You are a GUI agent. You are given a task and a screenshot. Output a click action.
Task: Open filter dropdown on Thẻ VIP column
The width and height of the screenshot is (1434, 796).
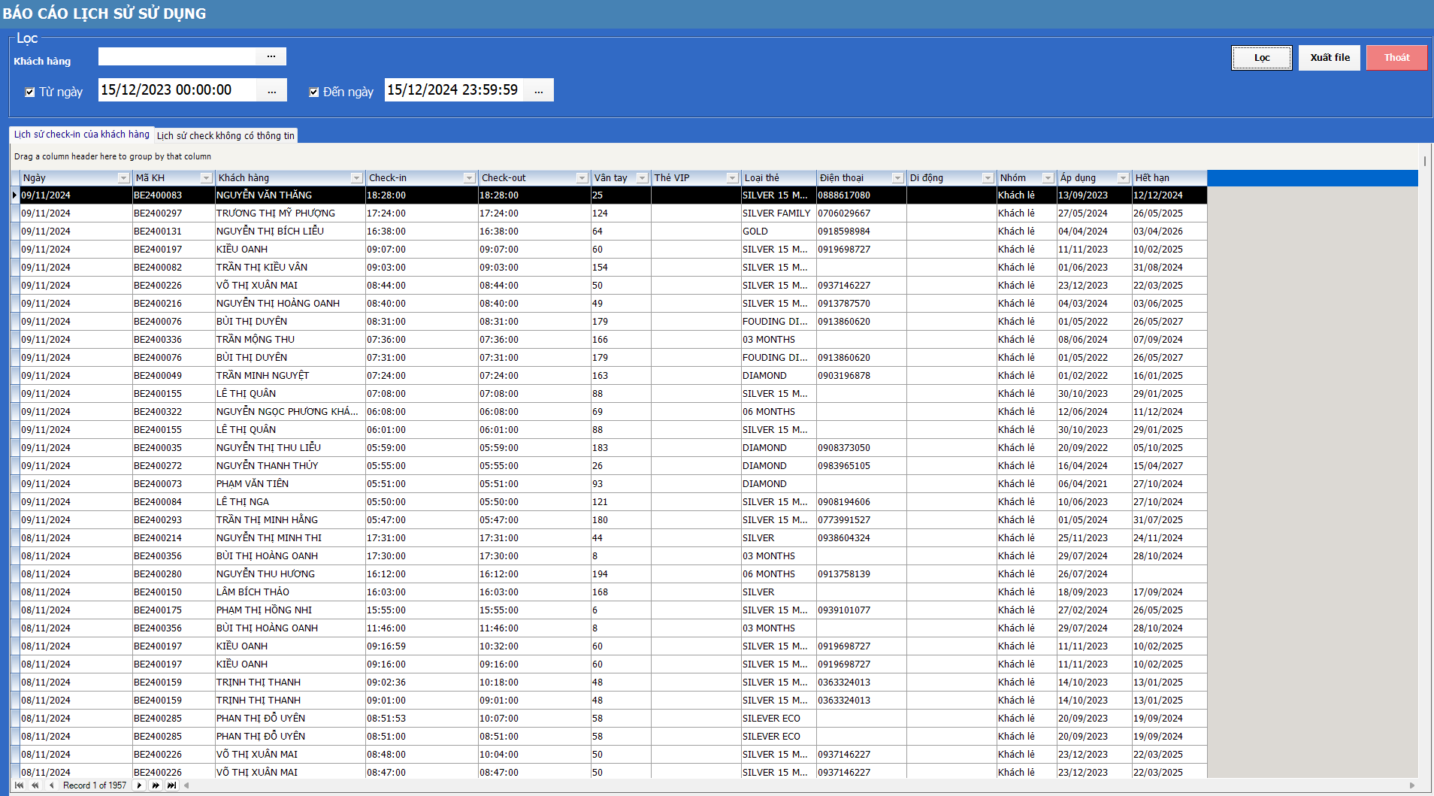click(732, 178)
